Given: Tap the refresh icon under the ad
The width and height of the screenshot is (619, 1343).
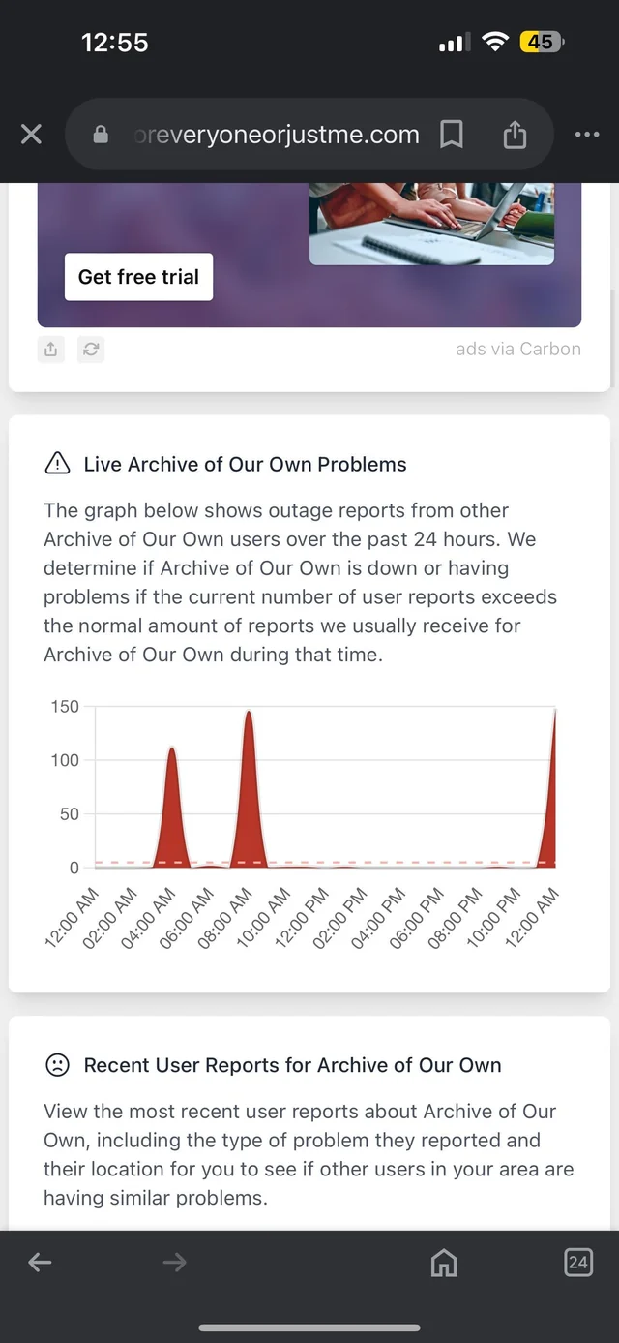Looking at the screenshot, I should (x=91, y=350).
